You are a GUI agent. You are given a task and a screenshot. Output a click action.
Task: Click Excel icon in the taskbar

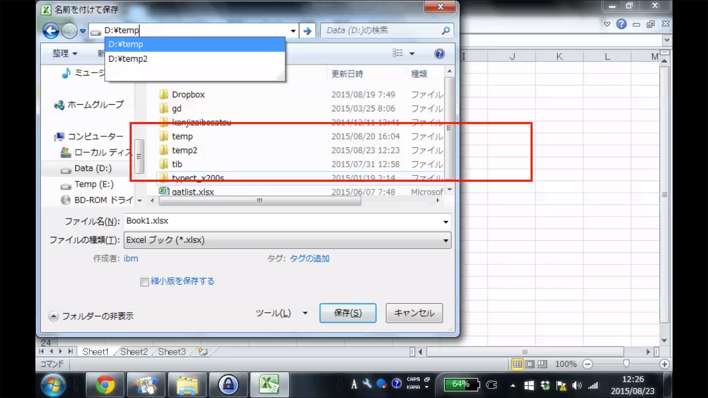(x=269, y=385)
